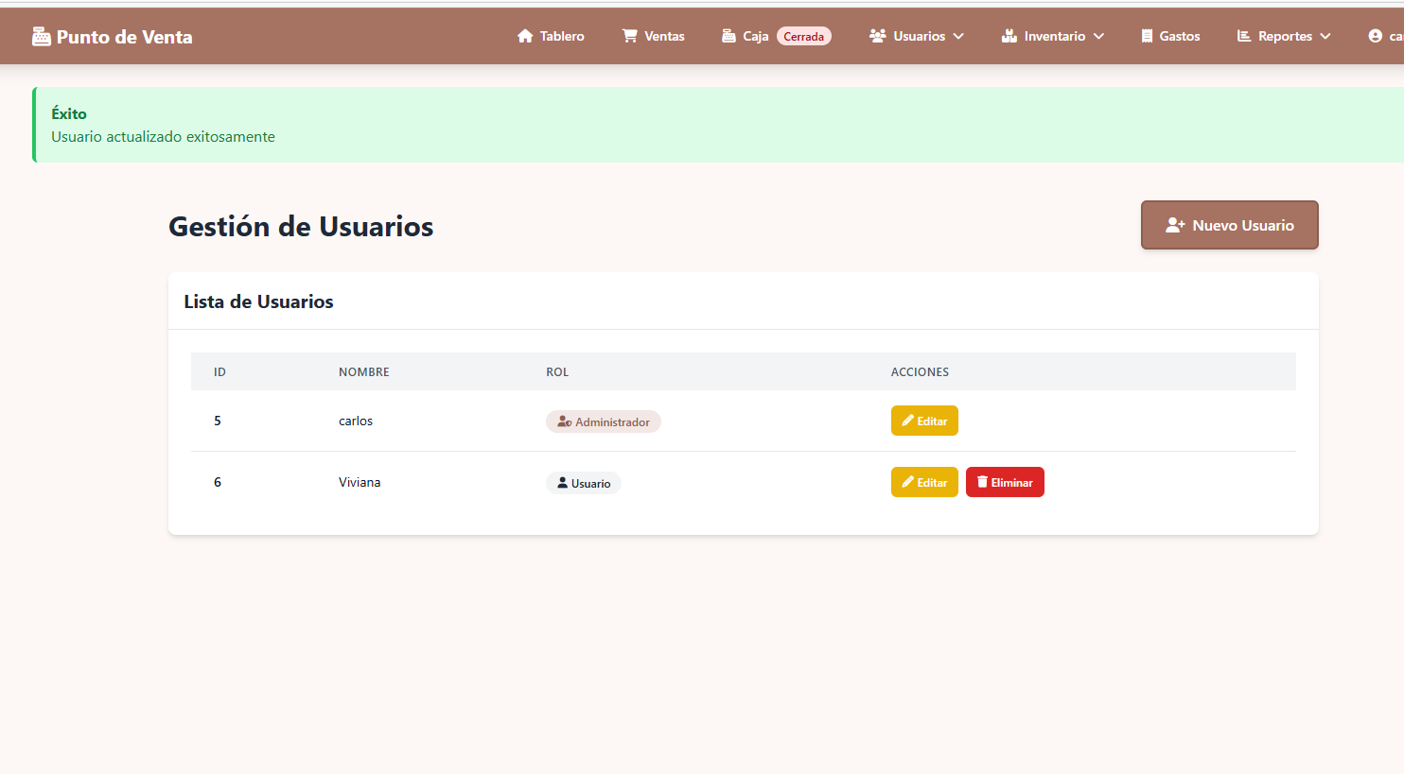Viewport: 1404px width, 774px height.
Task: Expand the Inventario dropdown chevron
Action: tap(1098, 36)
